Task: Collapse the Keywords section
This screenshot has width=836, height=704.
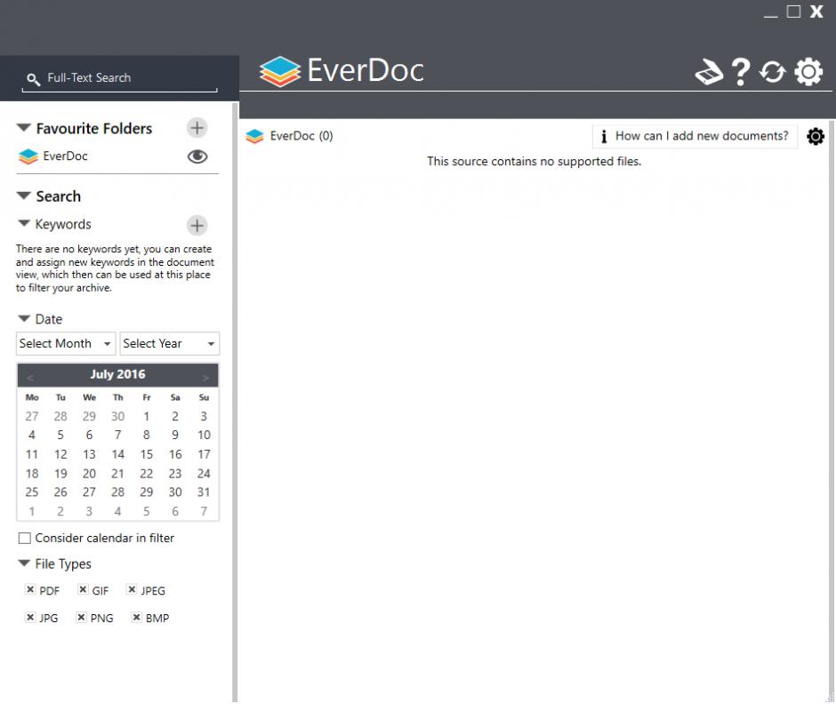Action: coord(24,223)
